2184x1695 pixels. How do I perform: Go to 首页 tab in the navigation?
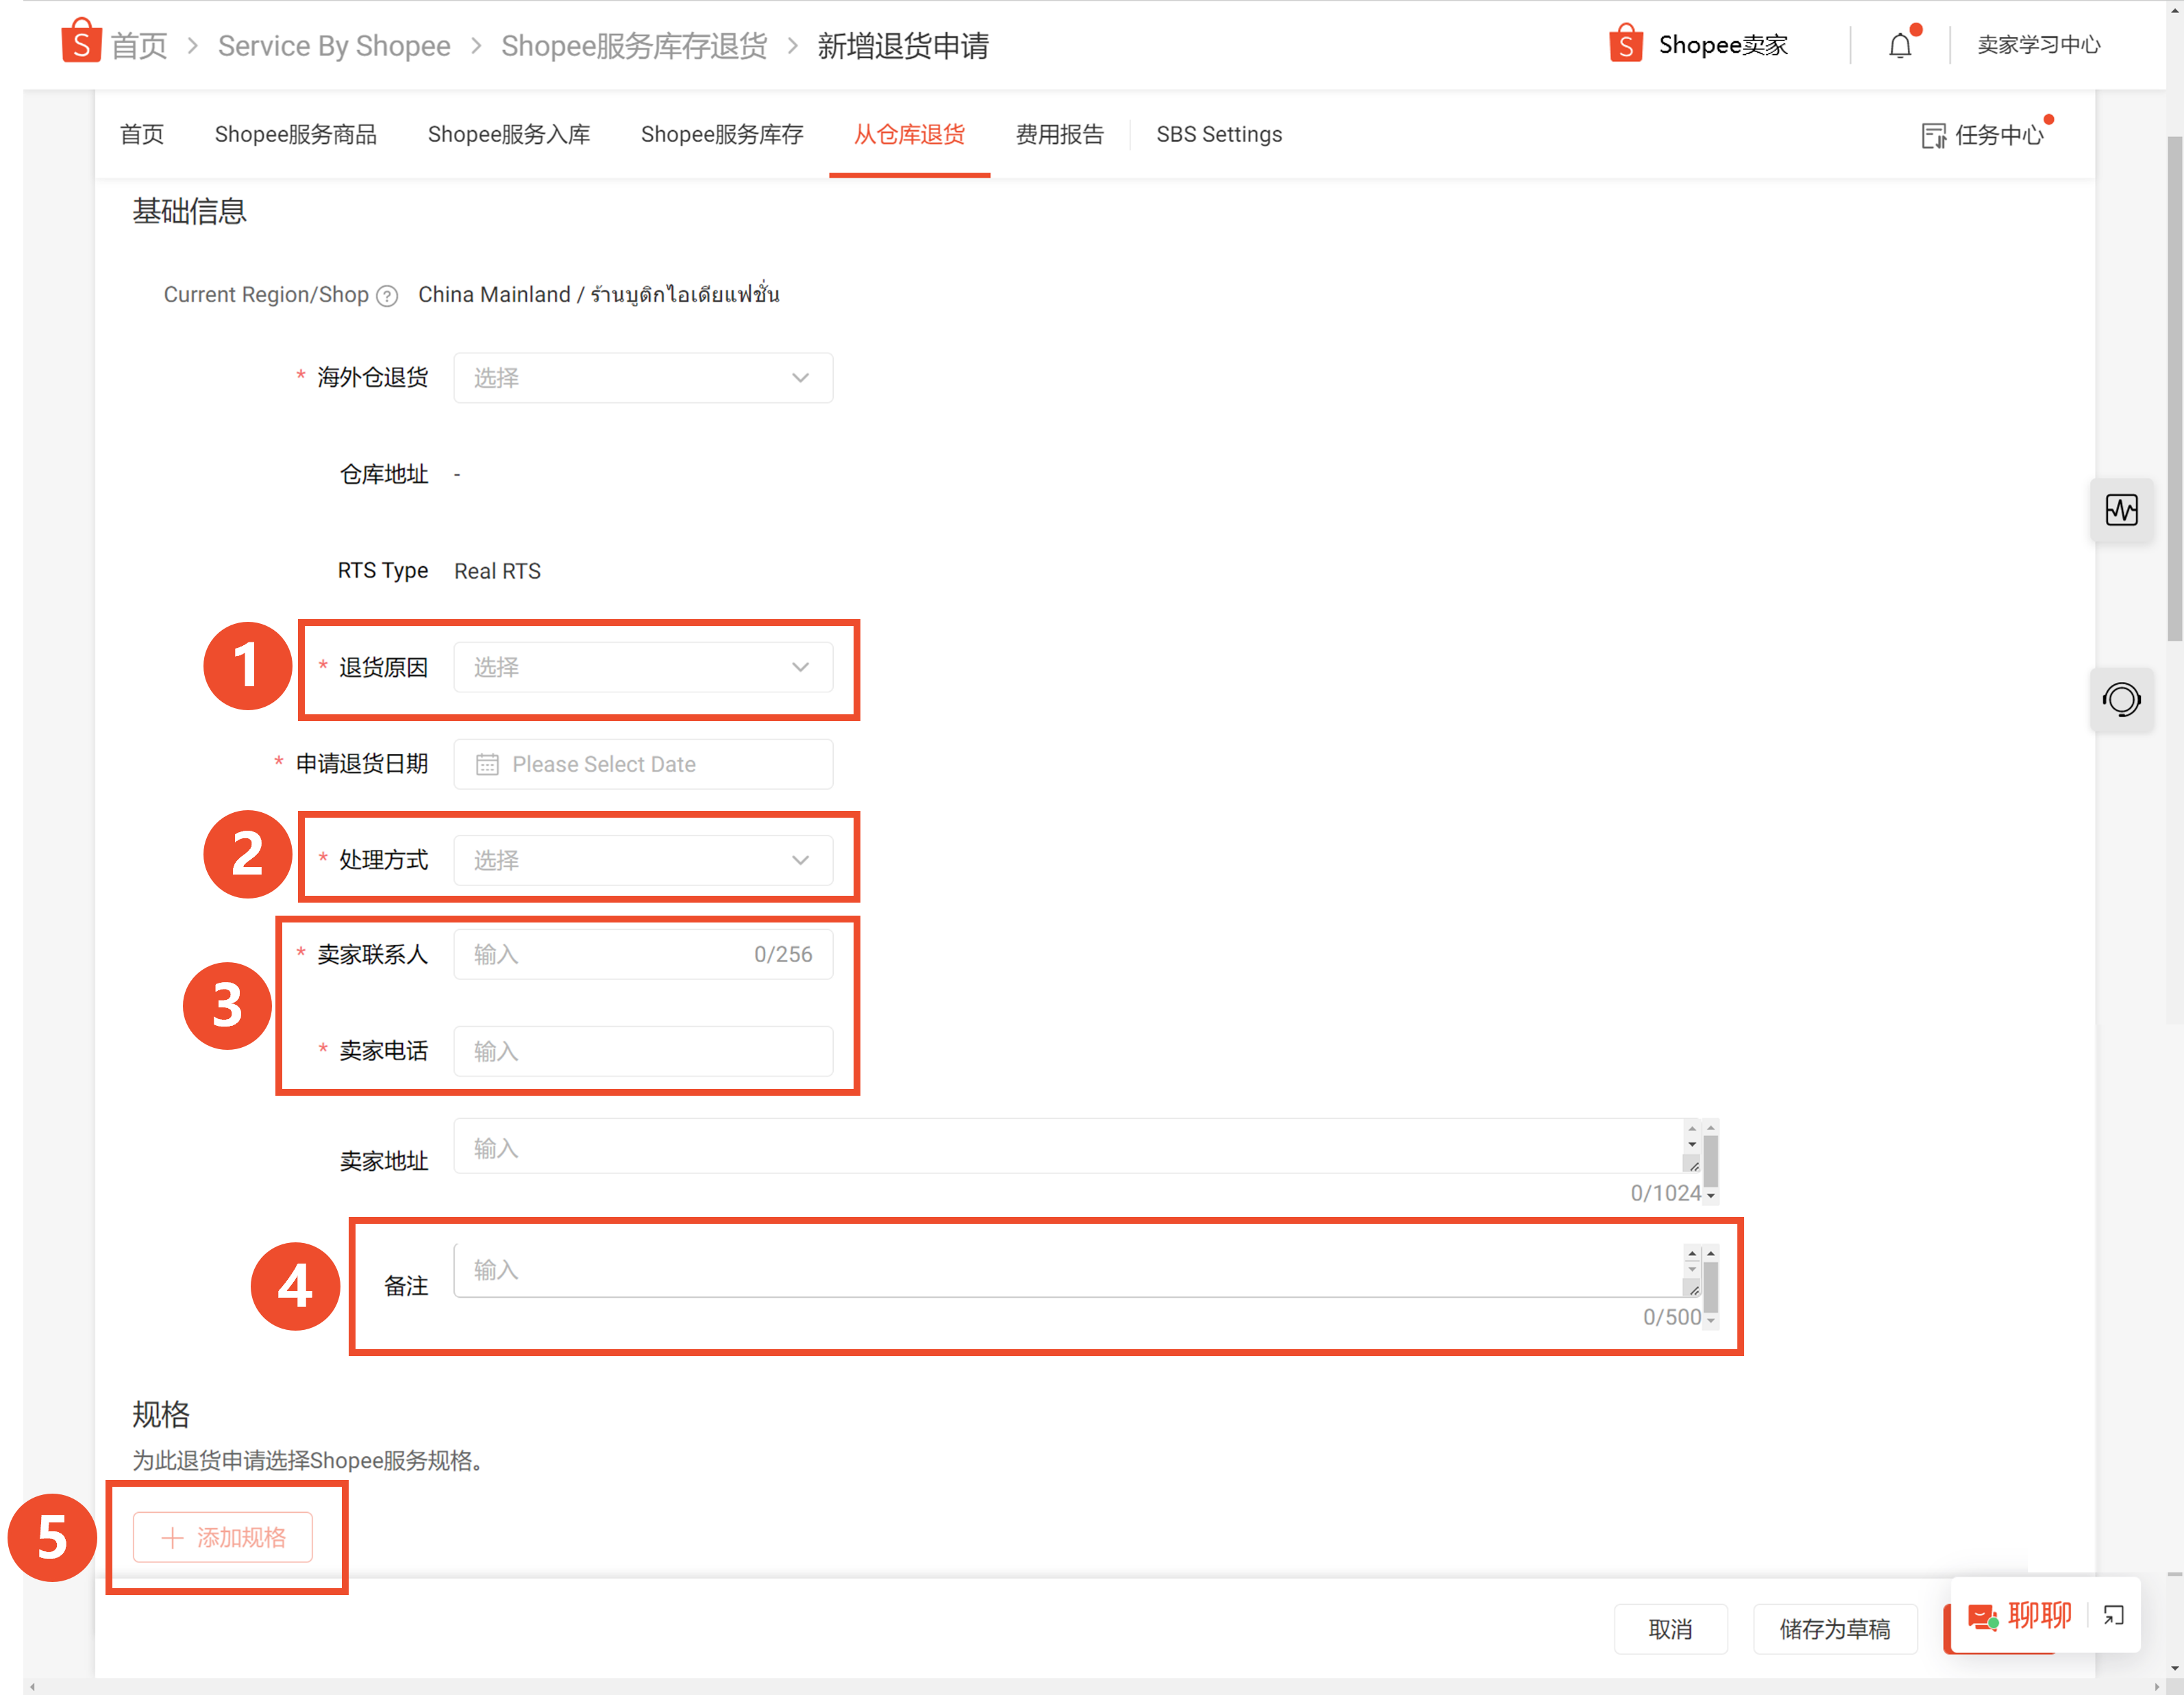(142, 134)
